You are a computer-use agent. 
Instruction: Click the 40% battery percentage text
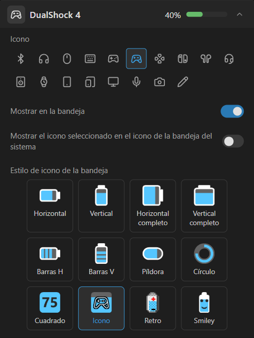(x=173, y=15)
